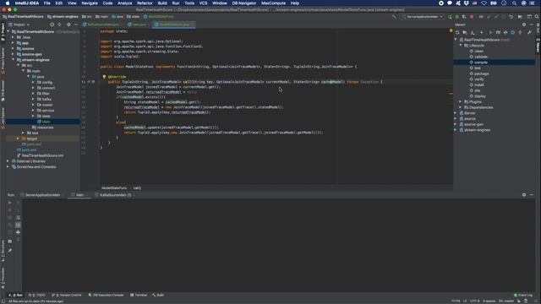Switch to the Main.java editor tab

[139, 24]
